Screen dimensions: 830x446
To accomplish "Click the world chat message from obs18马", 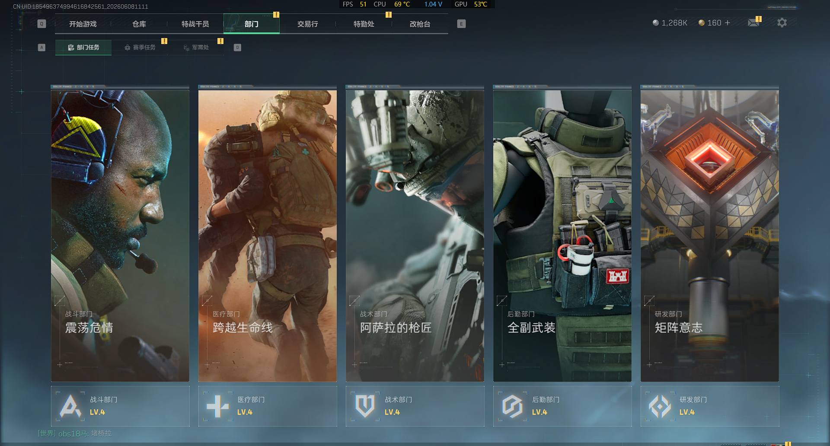I will [74, 433].
